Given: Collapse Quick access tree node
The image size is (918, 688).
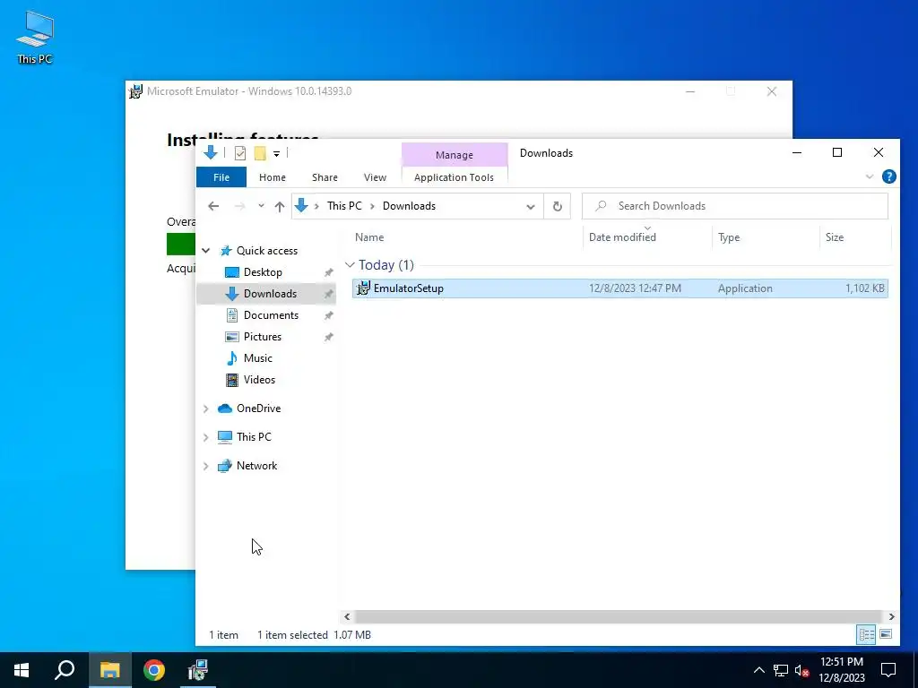Looking at the screenshot, I should [206, 251].
